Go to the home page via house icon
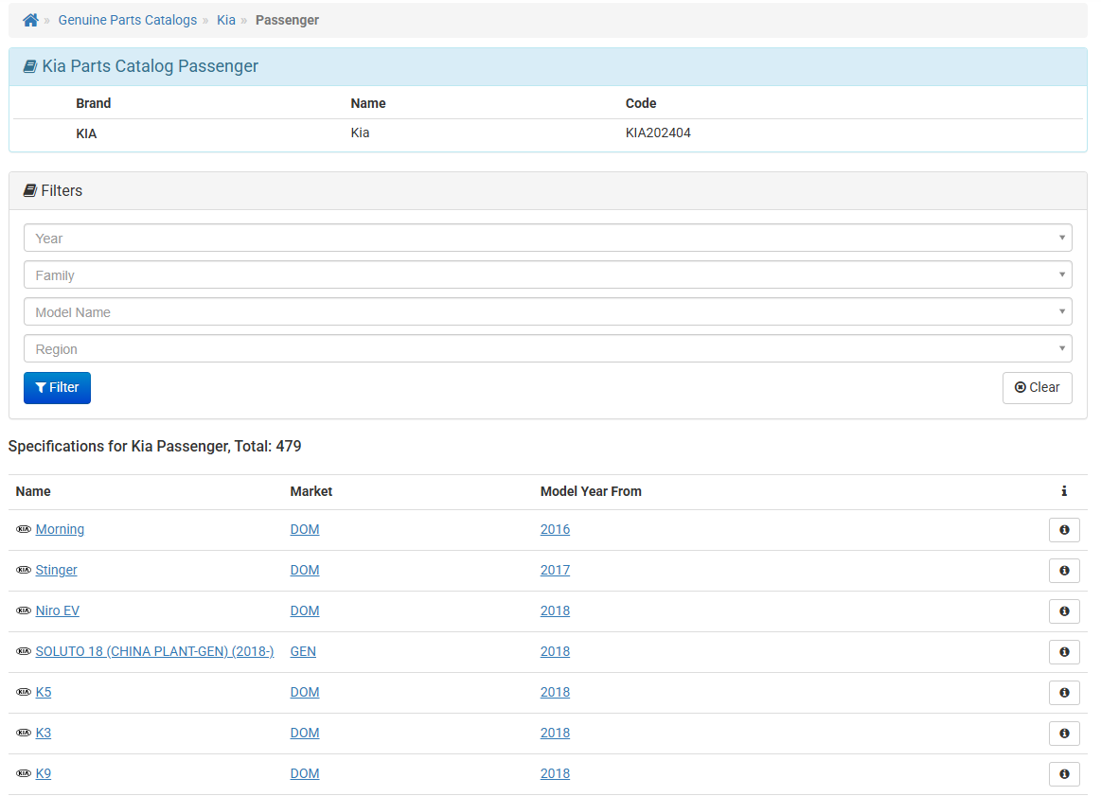Viewport: 1101px width, 796px height. pyautogui.click(x=30, y=21)
